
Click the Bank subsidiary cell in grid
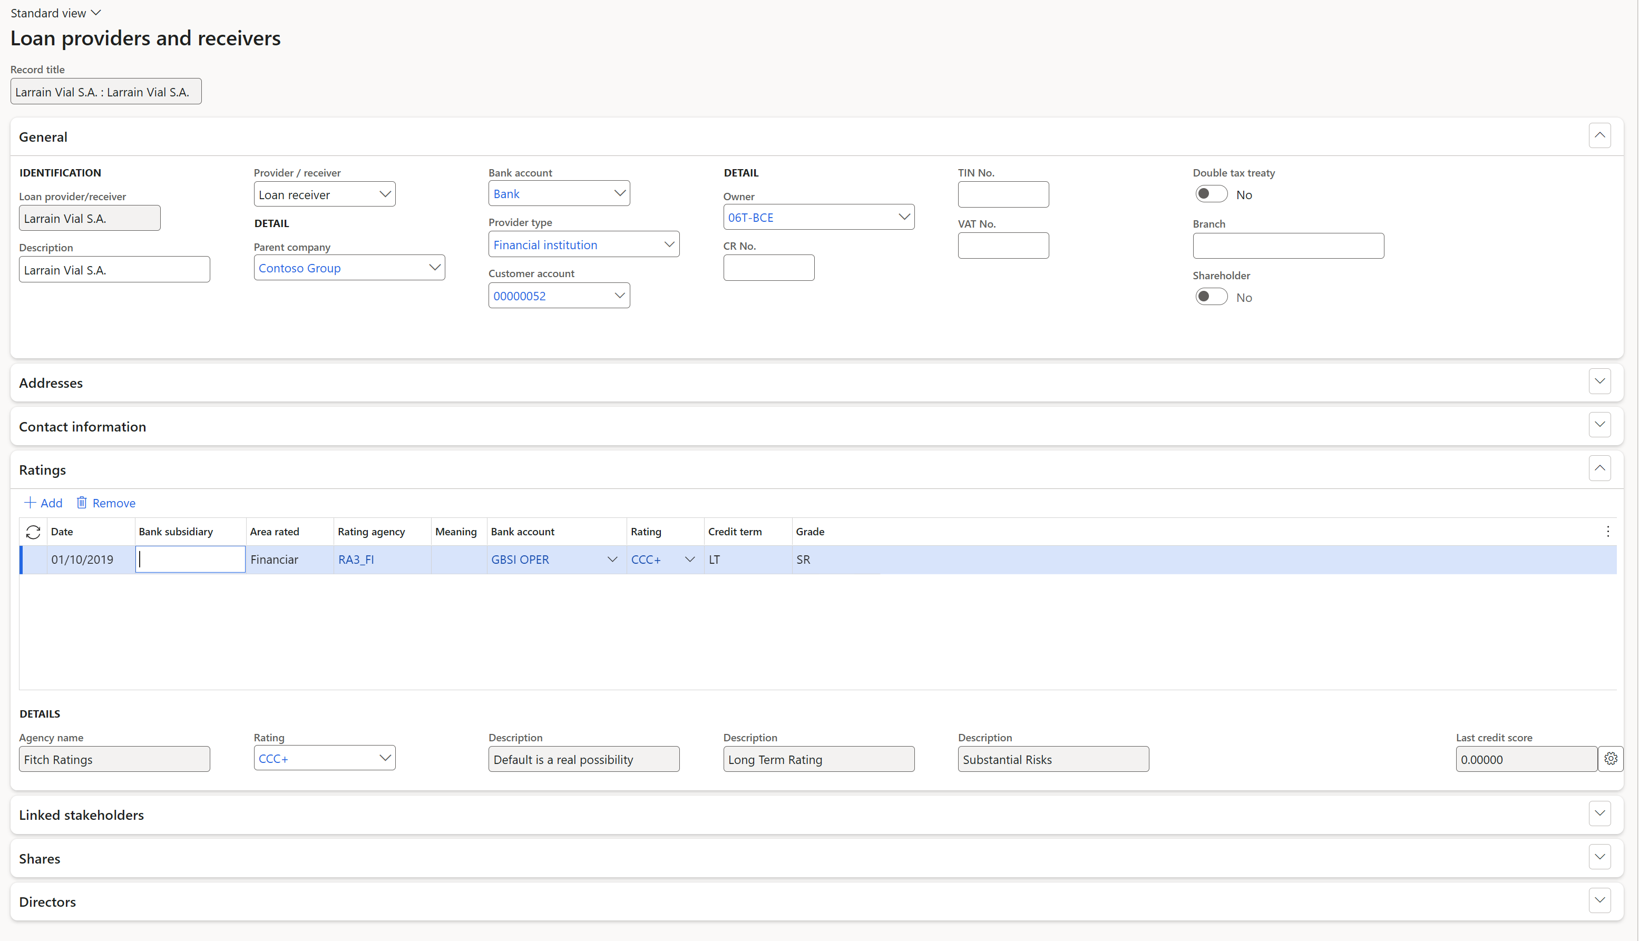(x=190, y=560)
